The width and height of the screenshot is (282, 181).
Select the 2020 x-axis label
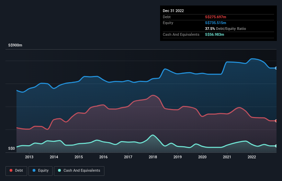pyautogui.click(x=202, y=157)
